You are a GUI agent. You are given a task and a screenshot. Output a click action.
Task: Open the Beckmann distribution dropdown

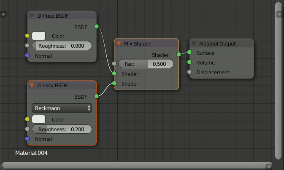point(62,108)
